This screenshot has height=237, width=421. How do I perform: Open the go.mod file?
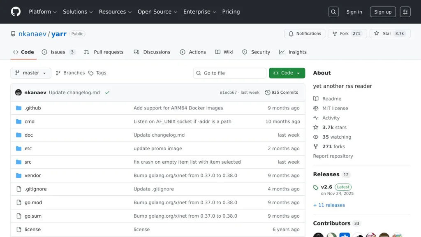33,202
